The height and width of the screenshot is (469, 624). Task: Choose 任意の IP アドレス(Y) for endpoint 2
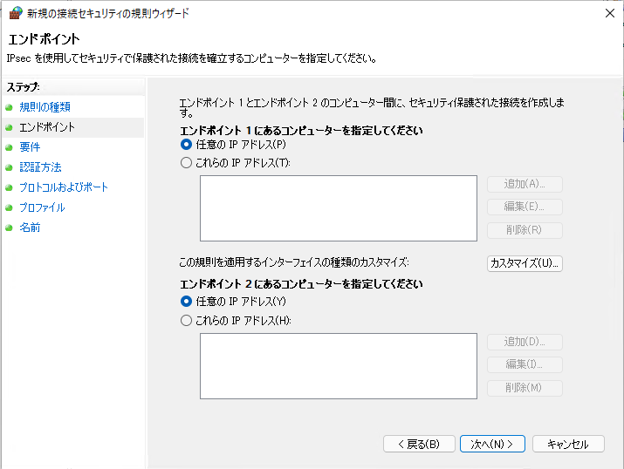pyautogui.click(x=186, y=301)
